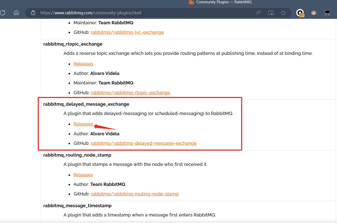The height and width of the screenshot is (223, 337).
Task: Add this page to favorites with star
Action: point(283,13)
